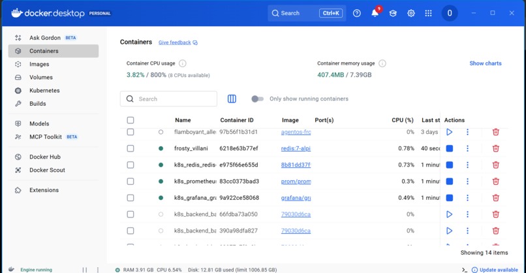The image size is (526, 273).
Task: Delete the k8s_grafana container
Action: tap(495, 198)
